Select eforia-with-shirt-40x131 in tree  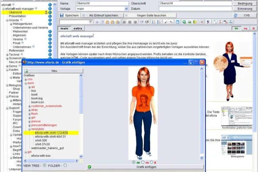[50, 136]
